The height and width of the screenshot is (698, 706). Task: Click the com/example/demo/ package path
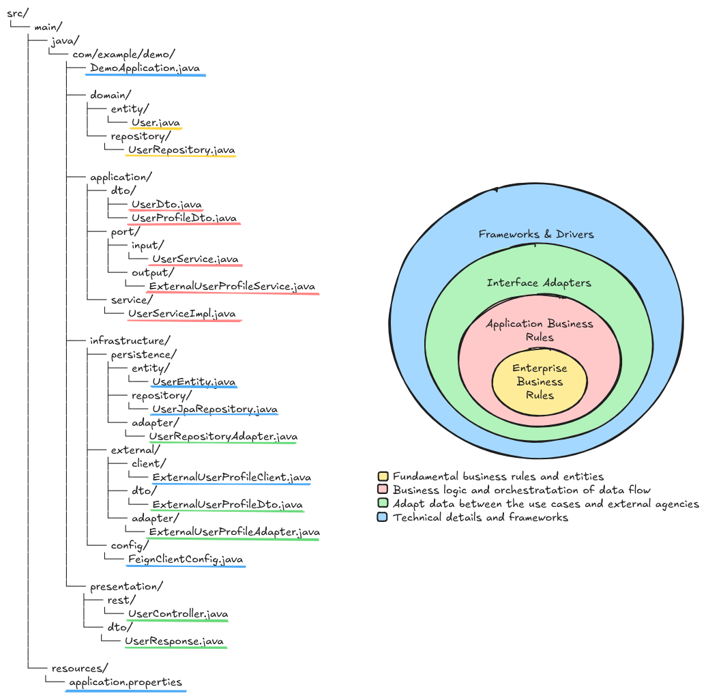click(124, 55)
